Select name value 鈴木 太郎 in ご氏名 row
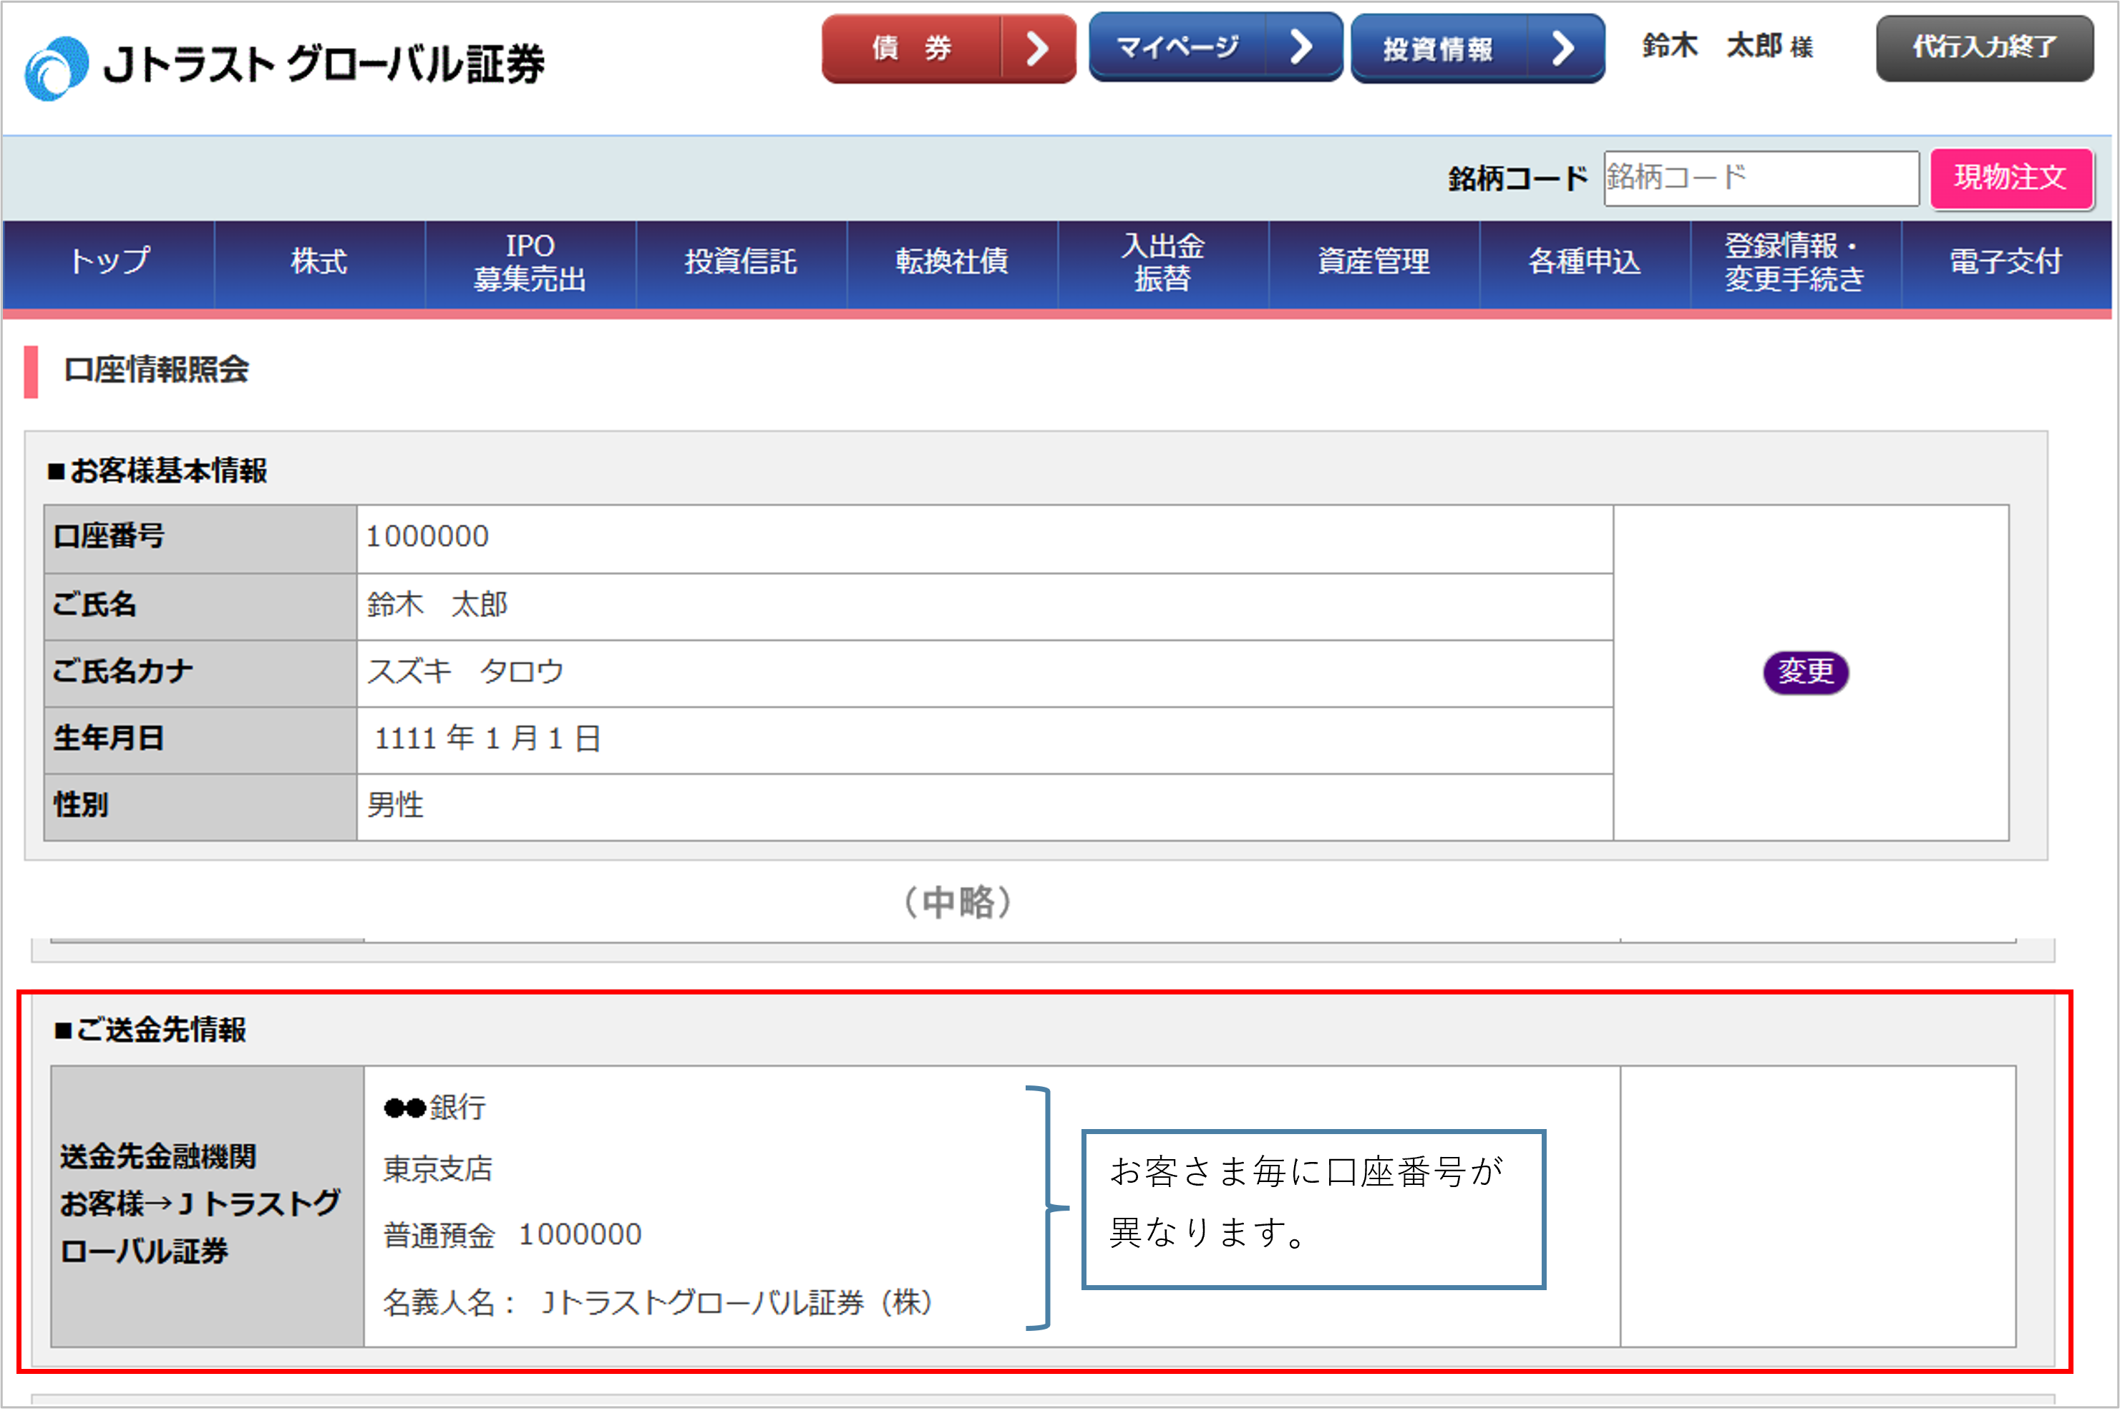This screenshot has width=2120, height=1409. (x=437, y=605)
